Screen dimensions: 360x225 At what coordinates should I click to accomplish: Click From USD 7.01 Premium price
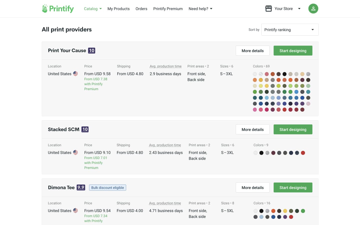click(96, 158)
